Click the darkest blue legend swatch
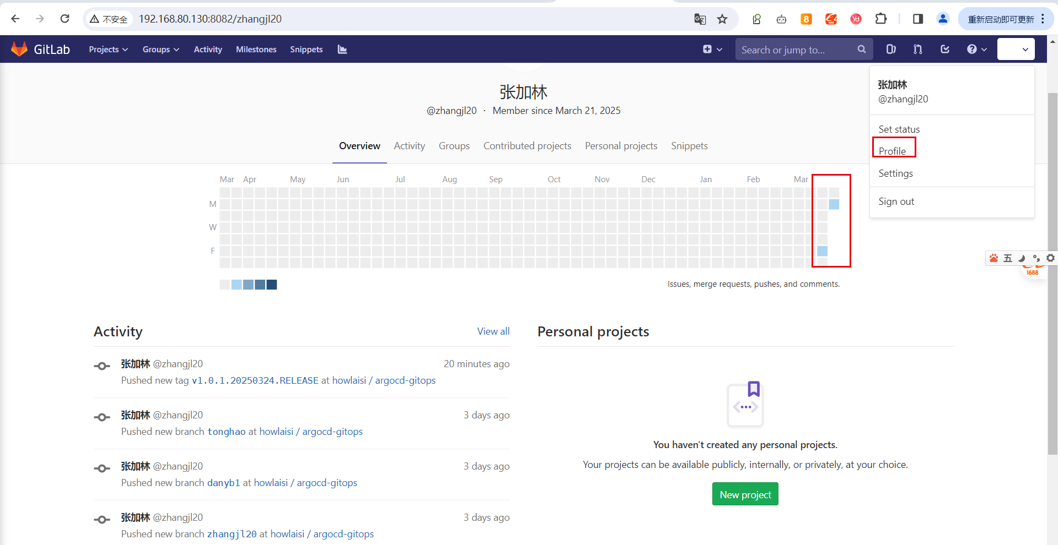The width and height of the screenshot is (1058, 545). coord(272,285)
